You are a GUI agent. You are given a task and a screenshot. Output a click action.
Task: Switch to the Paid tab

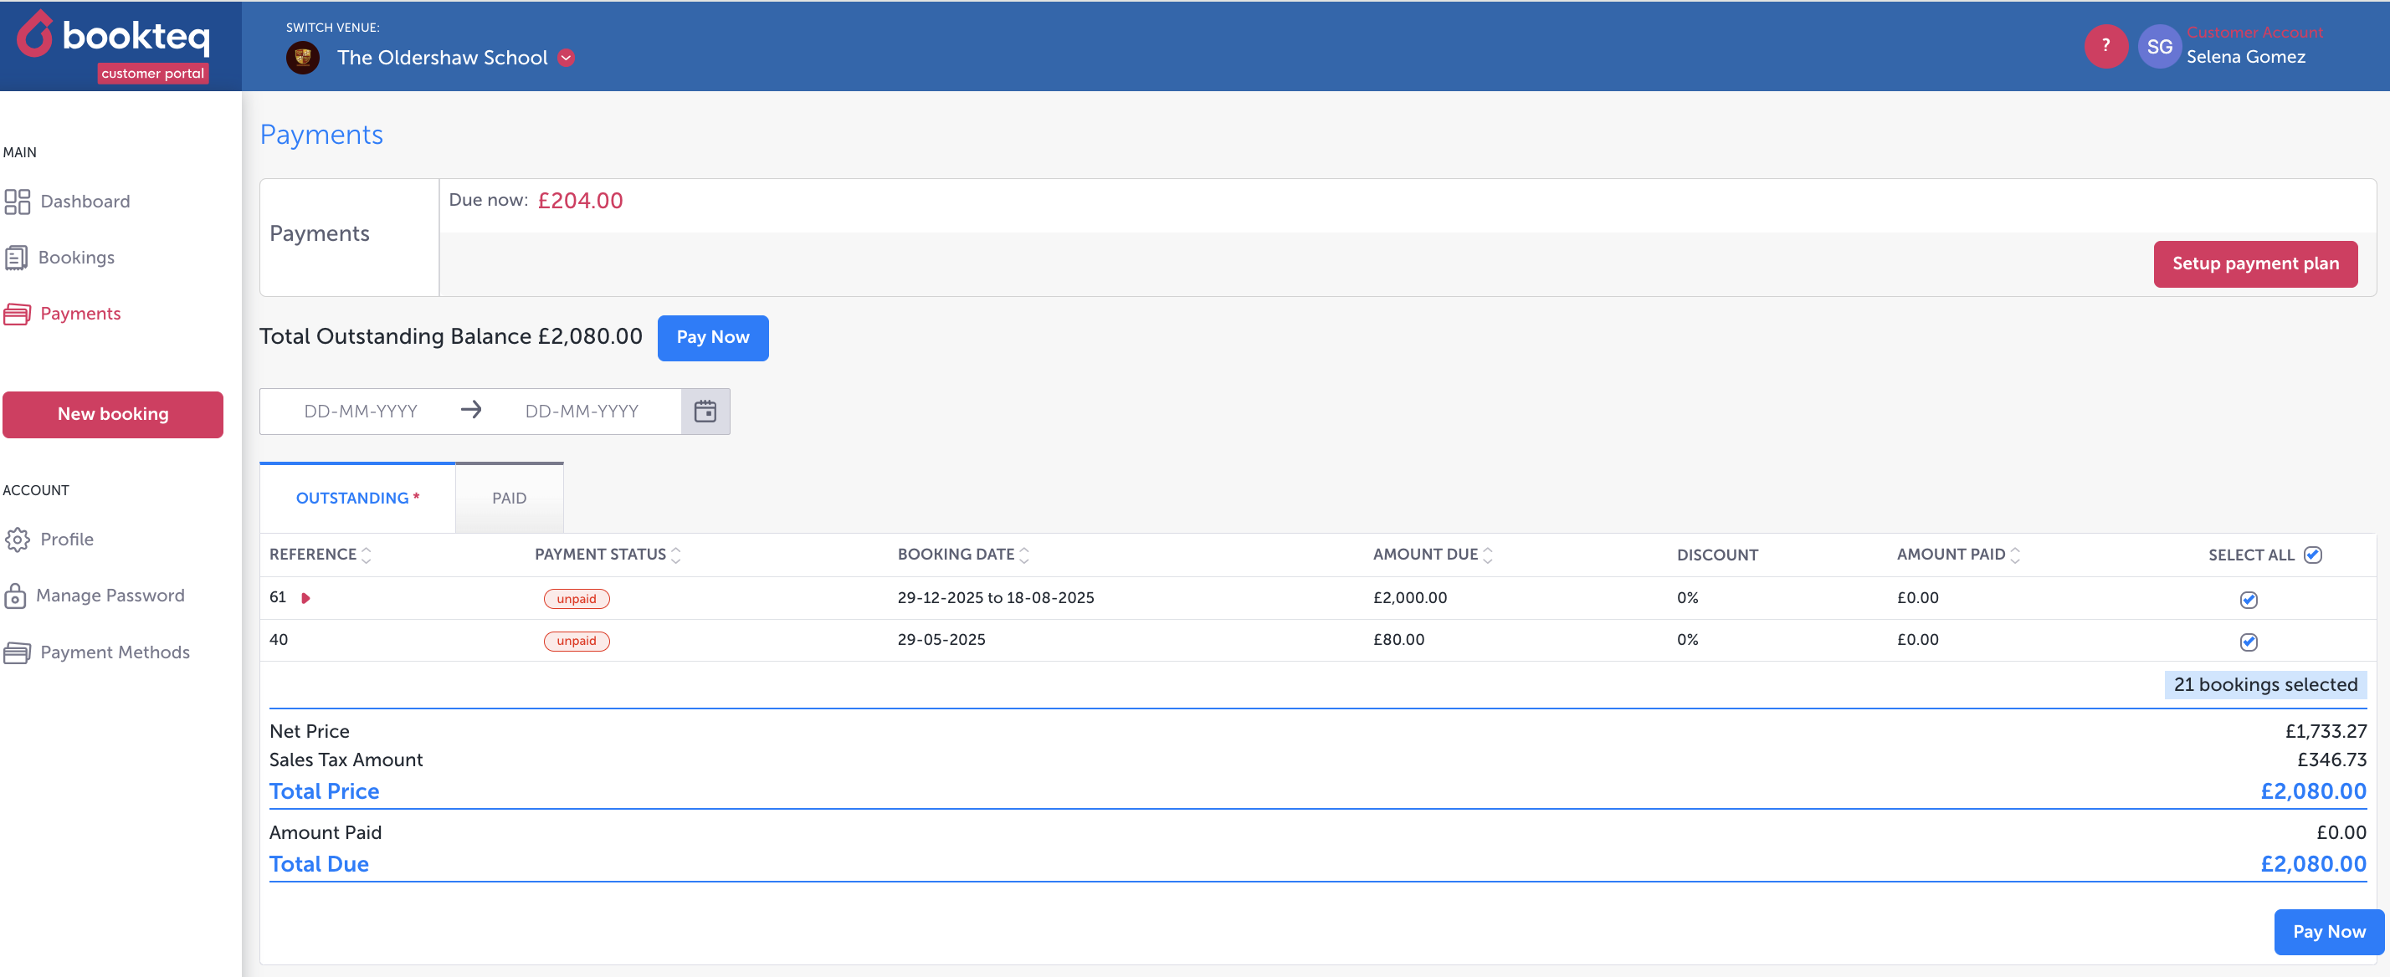tap(509, 499)
